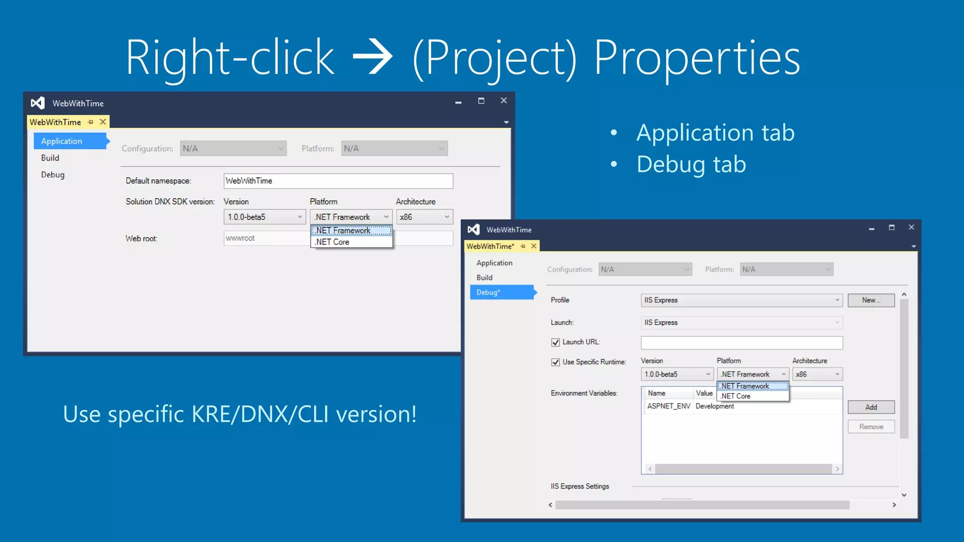Open Configuration dropdown in Debug window
The image size is (964, 542).
[x=645, y=270]
